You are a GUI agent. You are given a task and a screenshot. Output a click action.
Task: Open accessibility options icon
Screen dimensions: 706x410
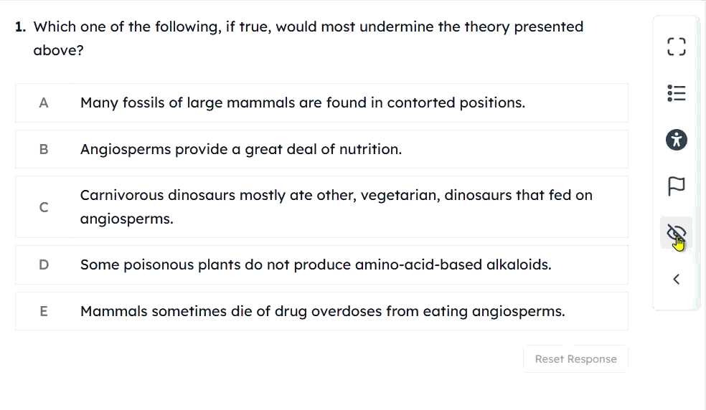pyautogui.click(x=677, y=140)
